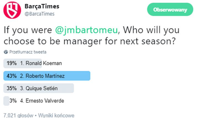Screen dimensions: 198x118
Task: Click the small 3% result bar
Action: pyautogui.click(x=6, y=101)
